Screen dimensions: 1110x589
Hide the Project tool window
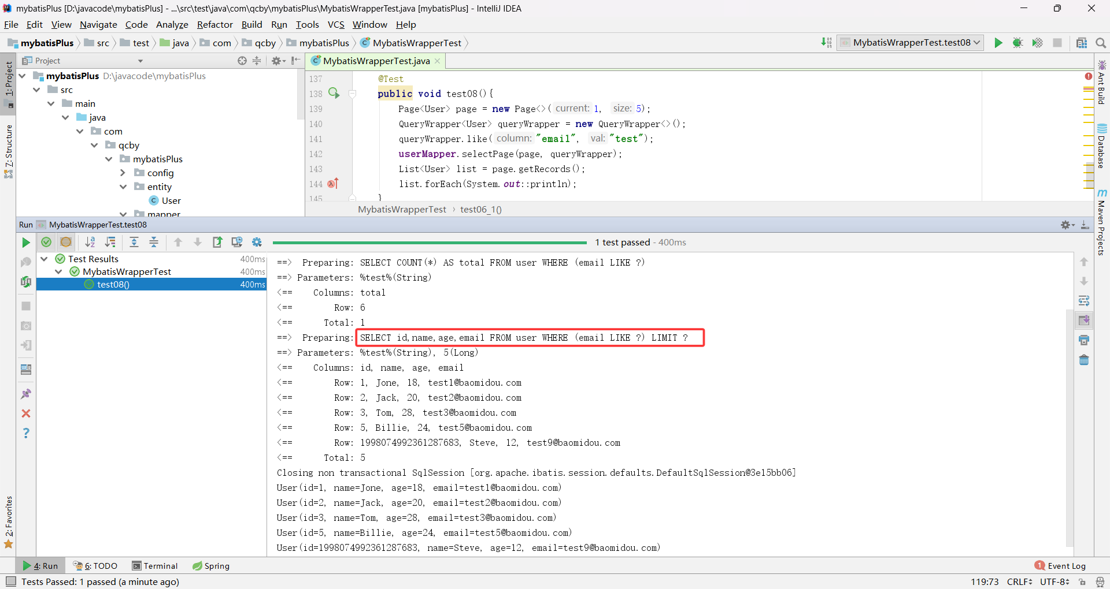click(x=295, y=61)
